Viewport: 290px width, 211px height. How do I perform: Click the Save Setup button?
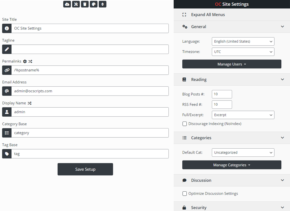pyautogui.click(x=85, y=169)
